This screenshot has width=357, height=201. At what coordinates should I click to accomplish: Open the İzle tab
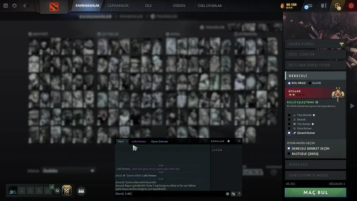coord(149,5)
